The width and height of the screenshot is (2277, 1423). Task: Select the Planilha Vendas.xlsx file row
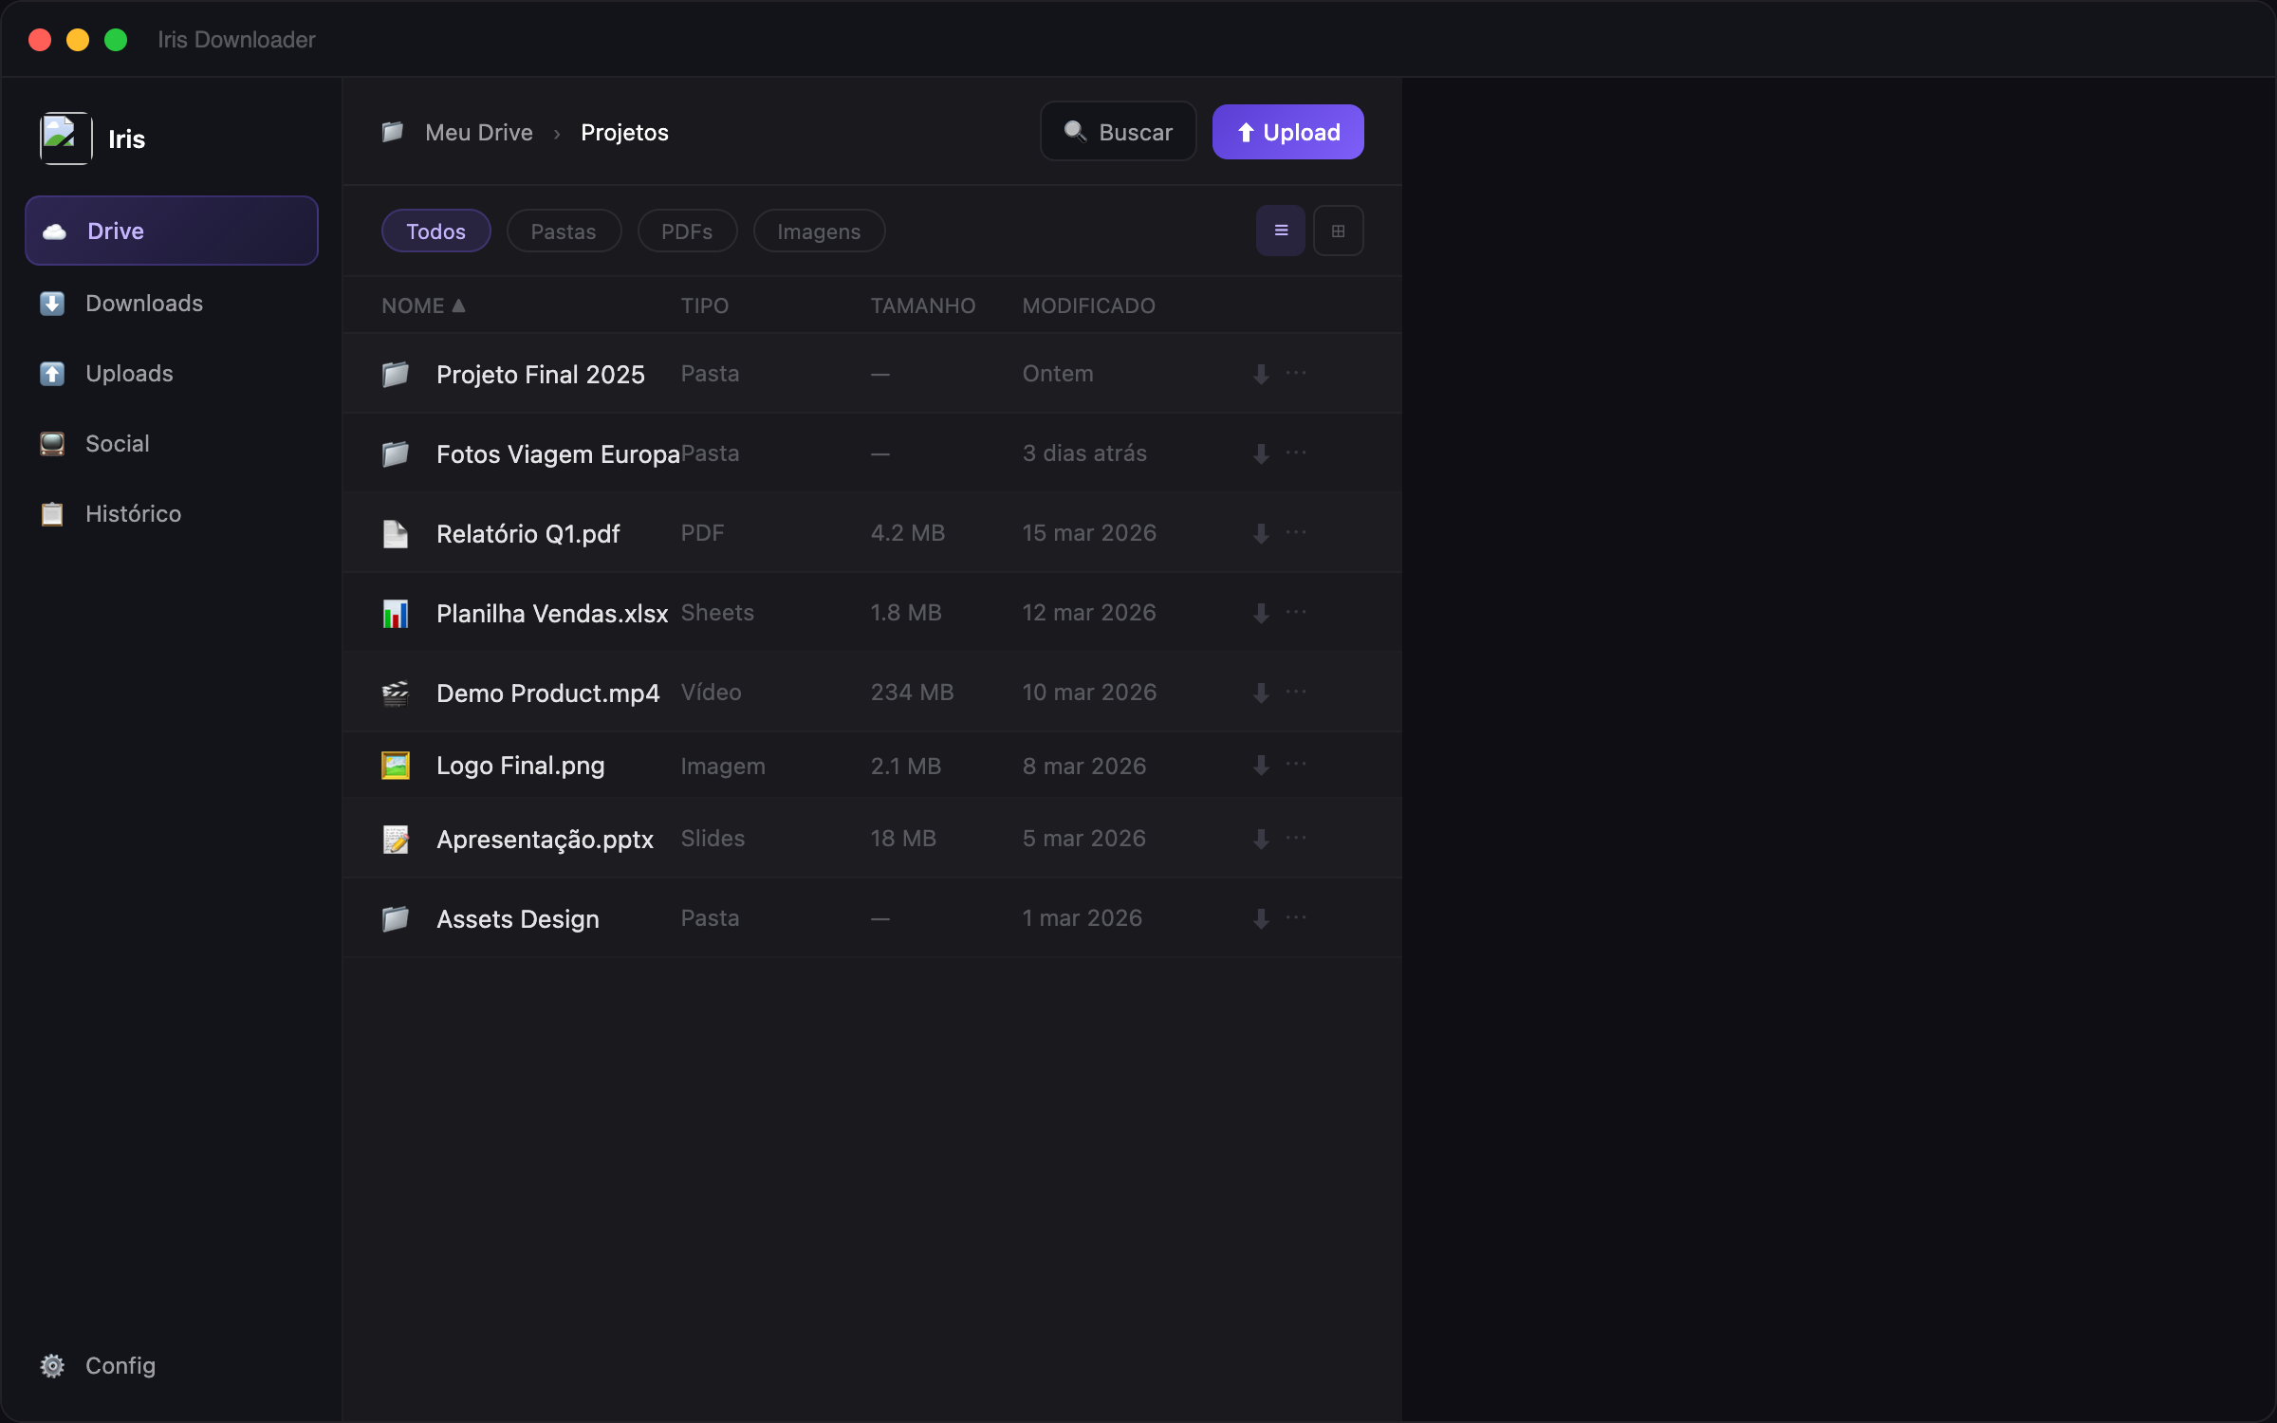552,612
